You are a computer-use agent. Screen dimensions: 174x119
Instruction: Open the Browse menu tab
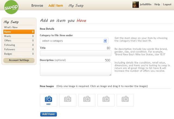(37, 5)
